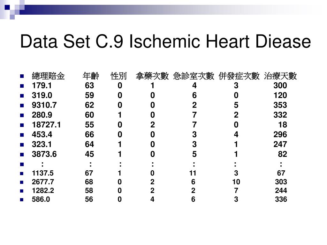The width and height of the screenshot is (327, 245).
Task: Click the treatment days value 353
Action: click(280, 105)
